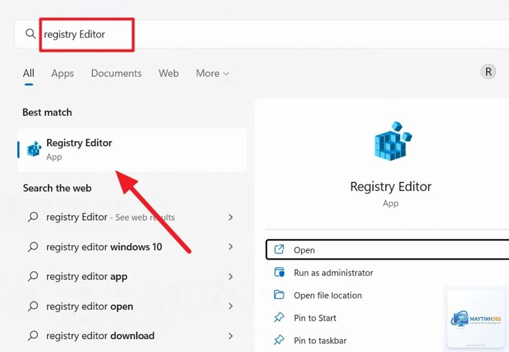Open the R user account avatar

pyautogui.click(x=488, y=72)
